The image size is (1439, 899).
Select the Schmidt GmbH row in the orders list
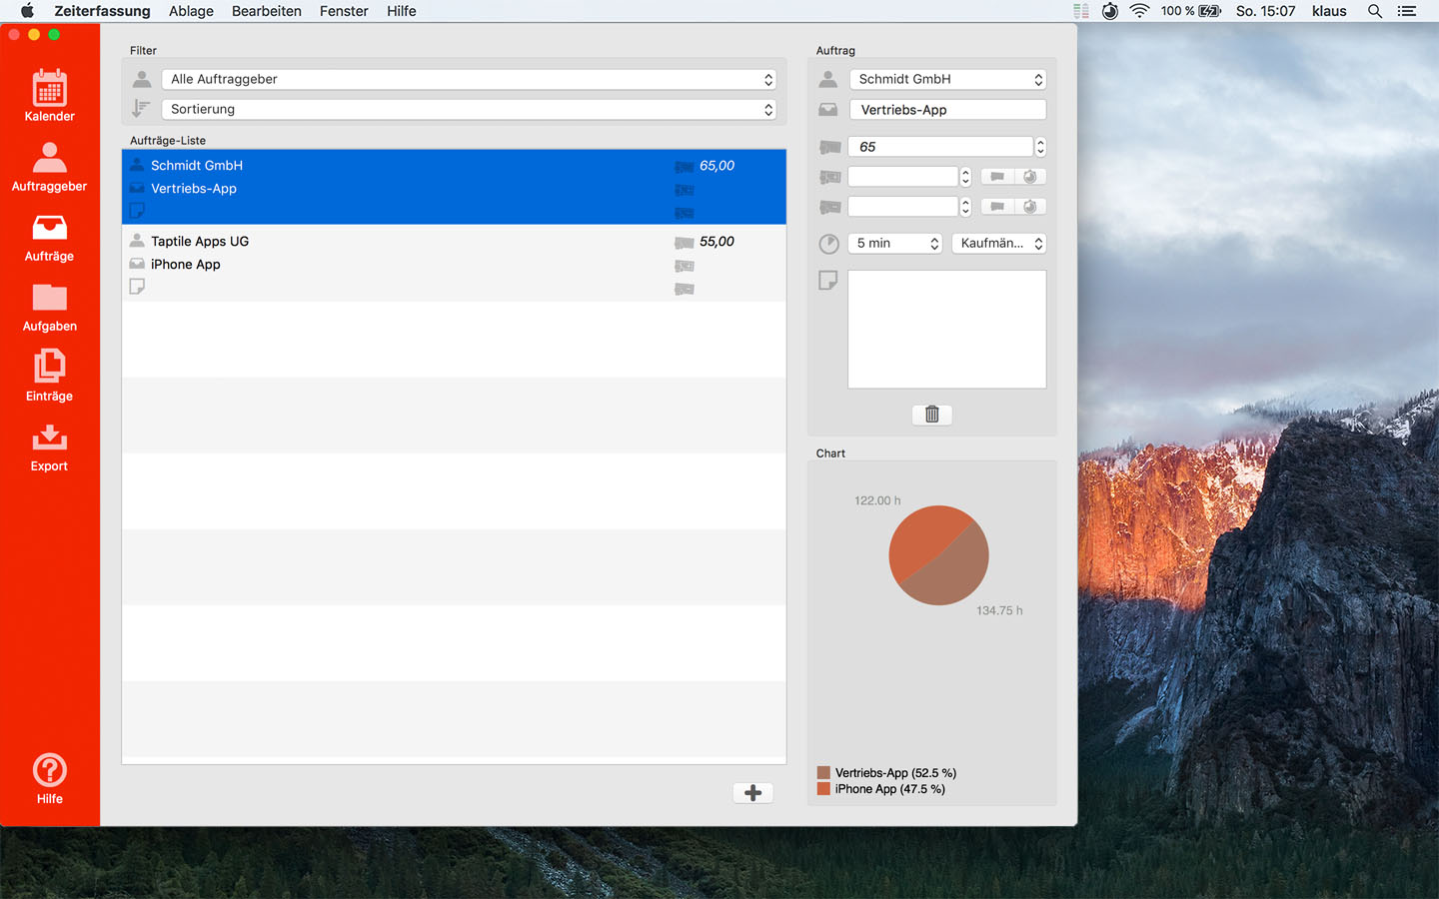pos(454,187)
